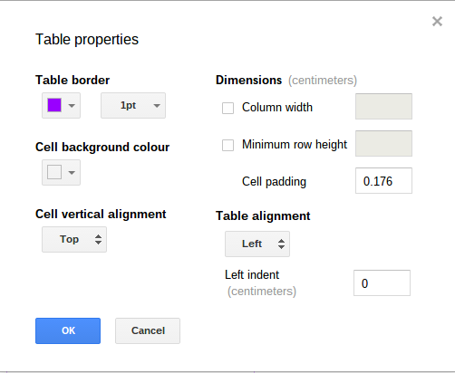Open the Top vertical alignment selector
This screenshot has height=373, width=455.
74,239
